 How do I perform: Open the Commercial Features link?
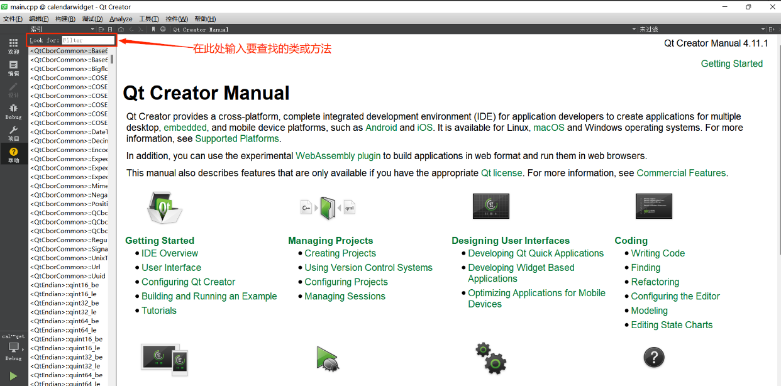tap(681, 173)
